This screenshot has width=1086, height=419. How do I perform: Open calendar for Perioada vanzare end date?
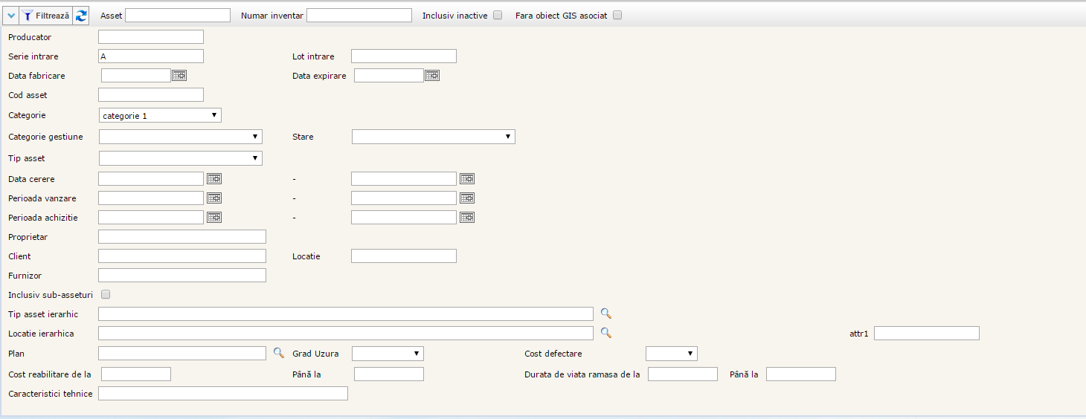[x=467, y=198]
